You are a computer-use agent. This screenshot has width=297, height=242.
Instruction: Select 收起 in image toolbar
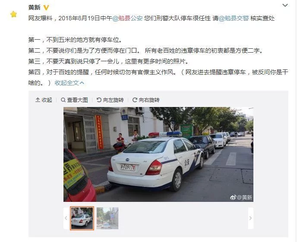click(x=47, y=100)
